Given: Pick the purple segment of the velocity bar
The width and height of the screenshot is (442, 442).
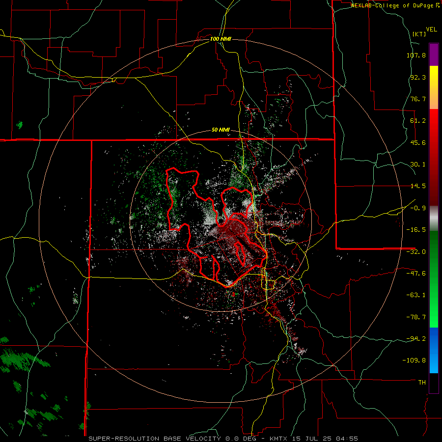Looking at the screenshot, I should [434, 55].
